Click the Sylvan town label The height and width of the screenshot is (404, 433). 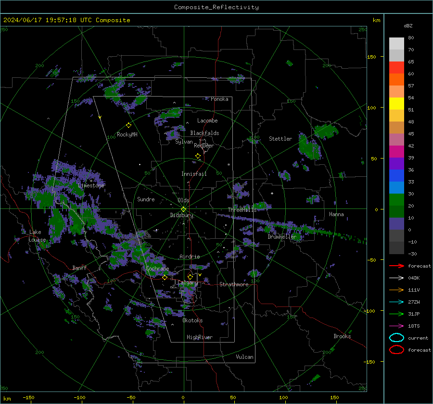click(184, 142)
